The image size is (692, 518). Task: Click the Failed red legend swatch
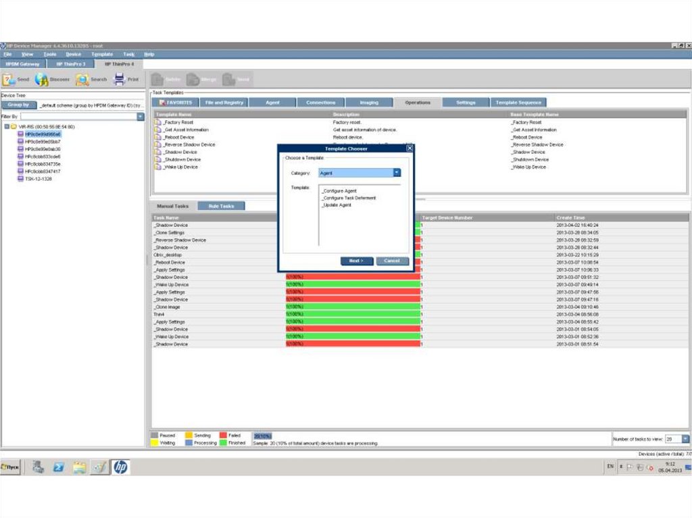point(223,435)
